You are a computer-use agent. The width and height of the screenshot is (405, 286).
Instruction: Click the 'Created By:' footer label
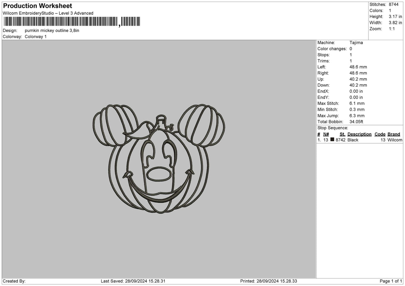pos(14,281)
